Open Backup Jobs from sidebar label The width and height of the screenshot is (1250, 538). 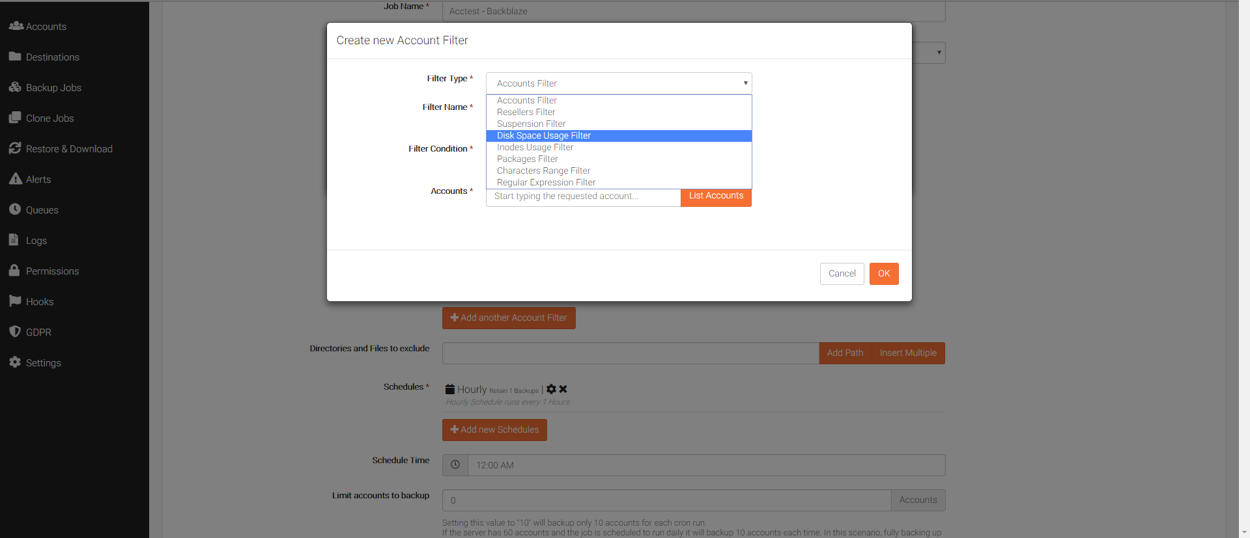point(53,88)
